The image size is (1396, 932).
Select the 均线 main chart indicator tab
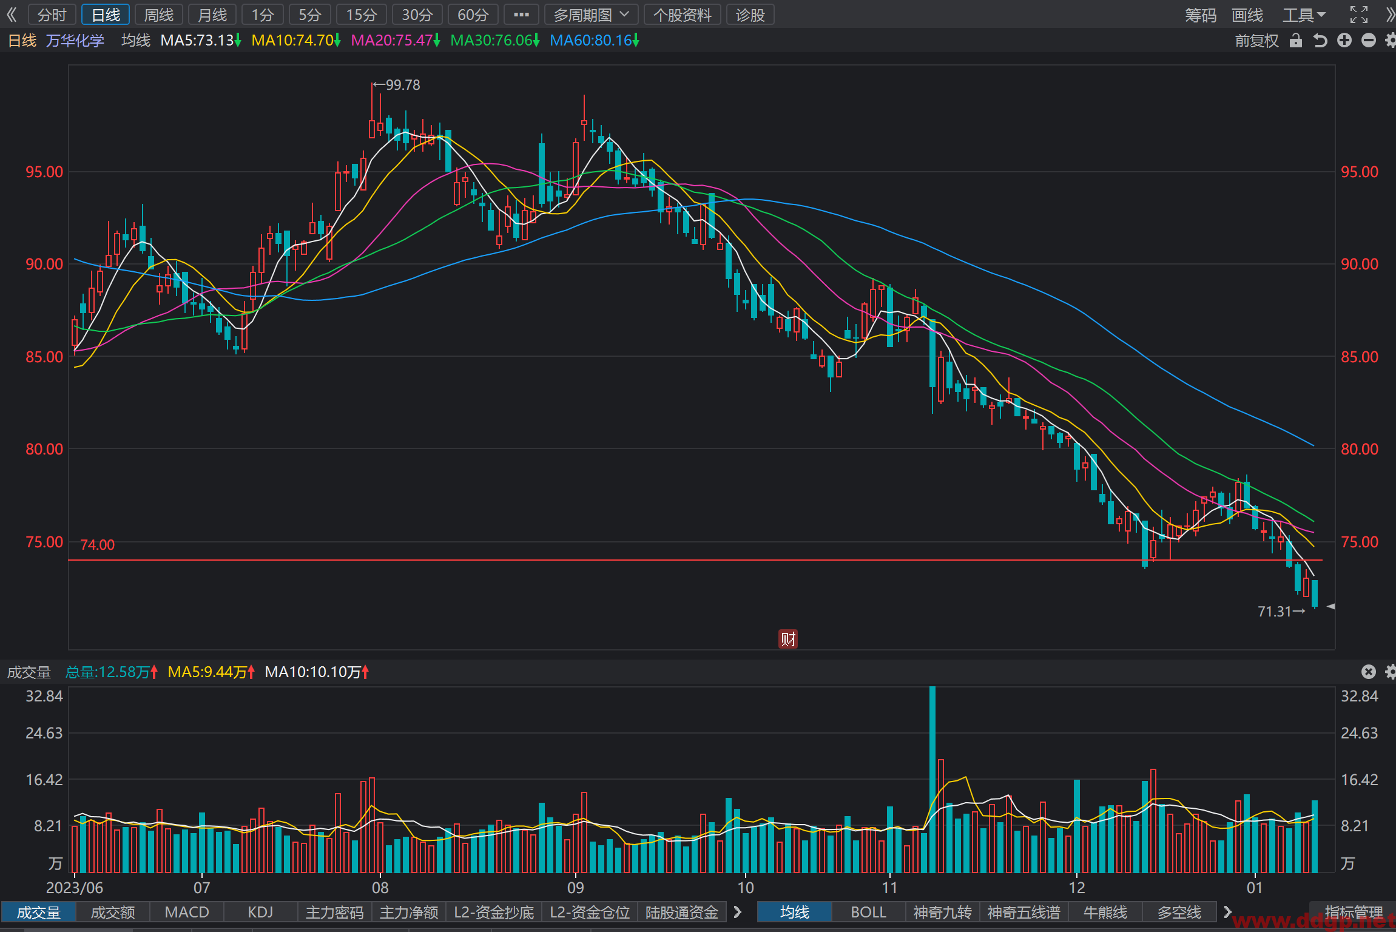click(x=795, y=912)
